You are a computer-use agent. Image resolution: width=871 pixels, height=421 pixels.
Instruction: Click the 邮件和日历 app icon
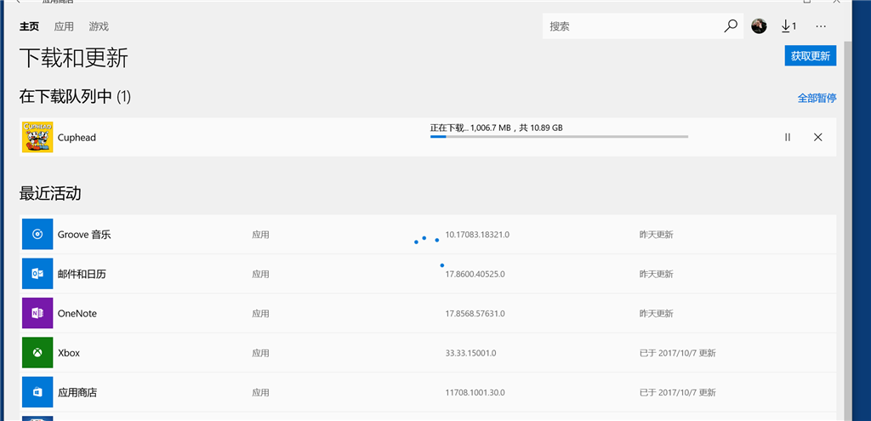point(37,274)
